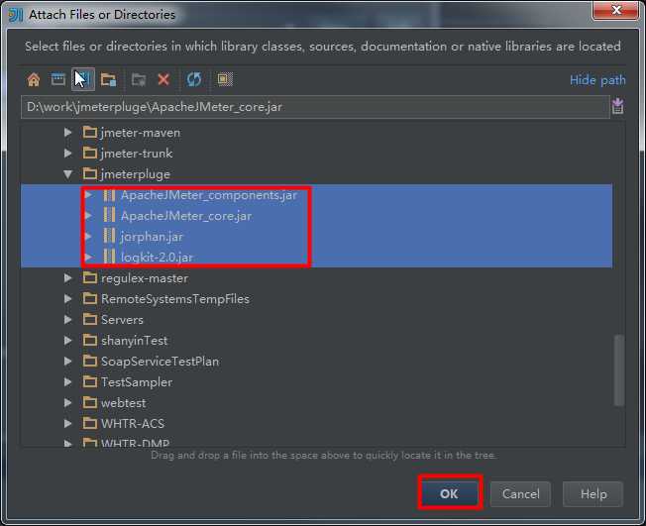Expand the RemoteSystemsTempFiles folder

68,298
